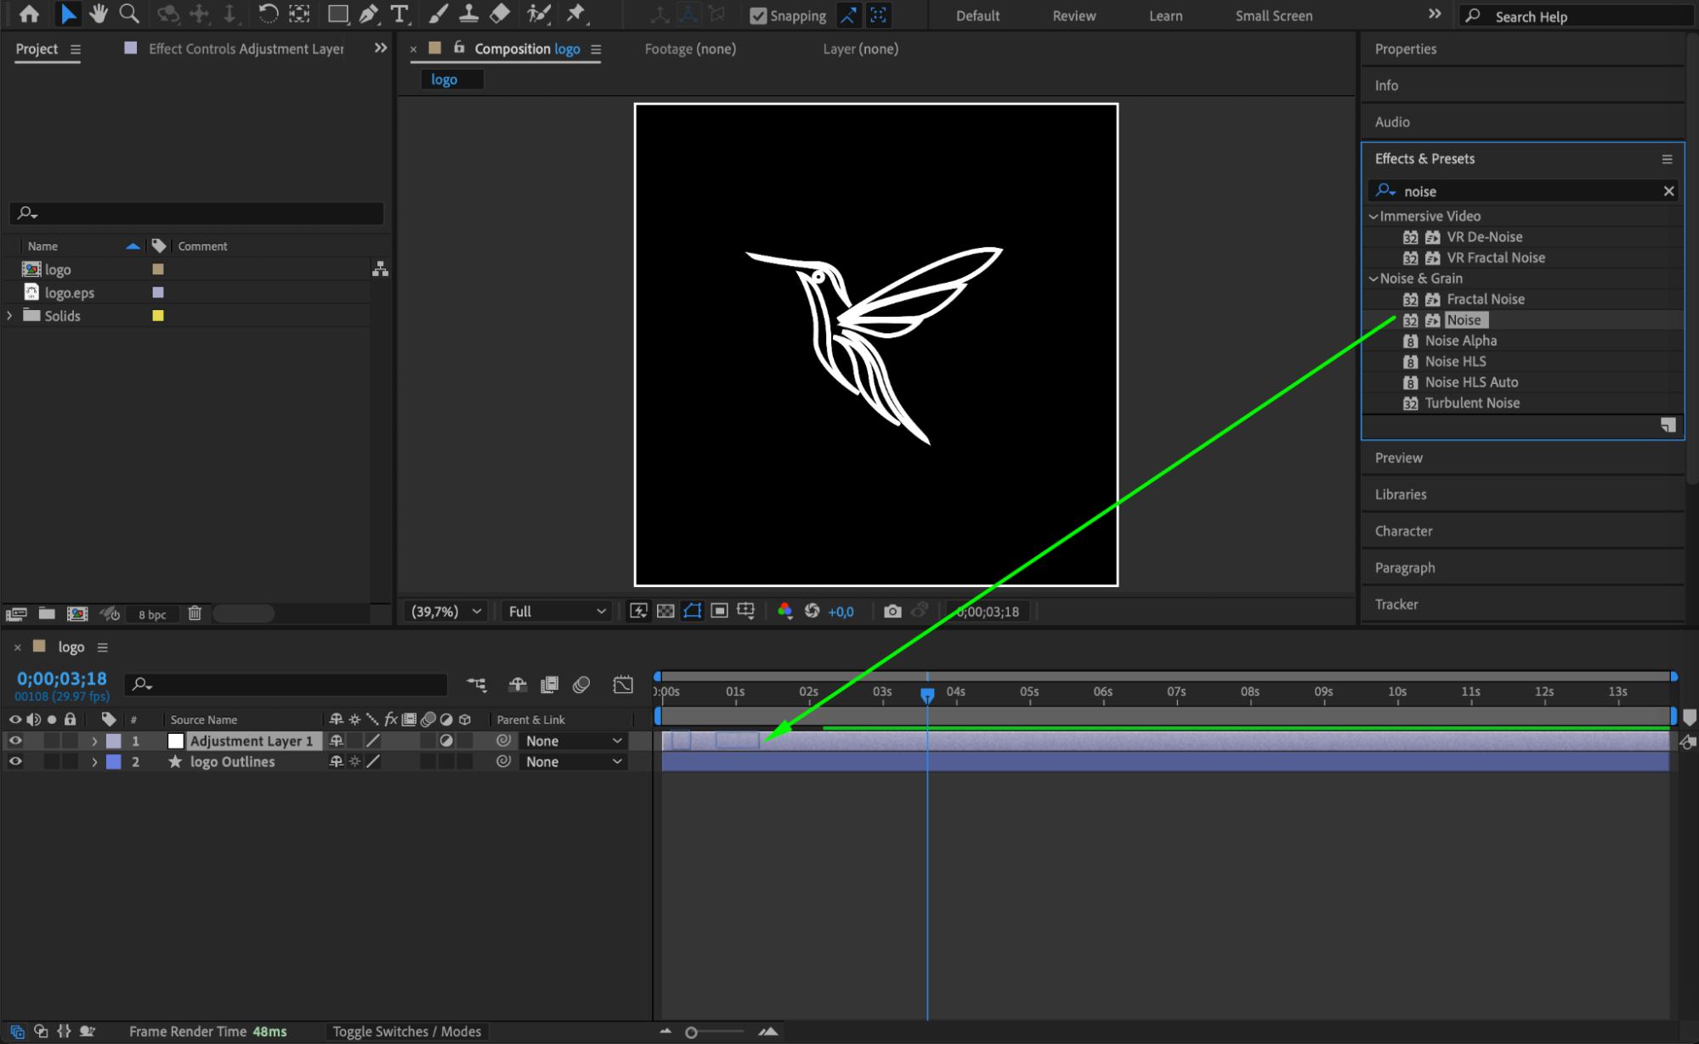Pick the Rectangle shape tool
1699x1044 pixels.
coord(337,14)
